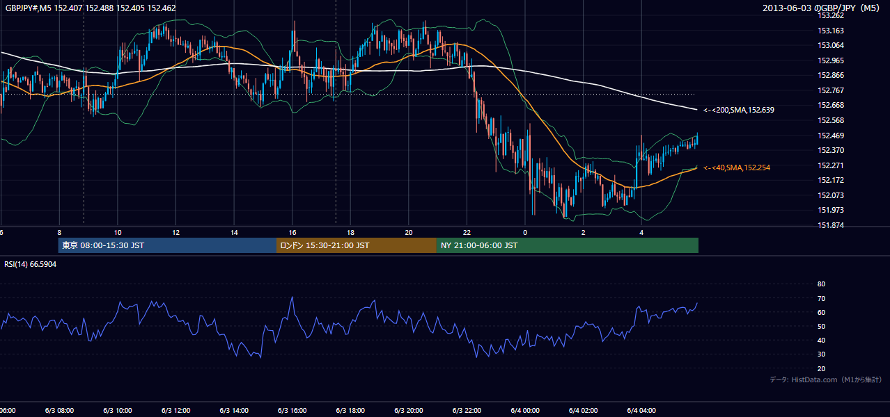The image size is (890, 417).
Task: Click the 6/4 02:00 time label
Action: (584, 411)
